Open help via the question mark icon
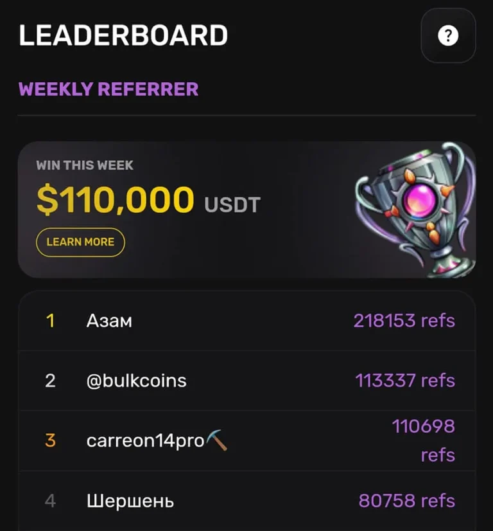This screenshot has width=493, height=531. tap(448, 36)
